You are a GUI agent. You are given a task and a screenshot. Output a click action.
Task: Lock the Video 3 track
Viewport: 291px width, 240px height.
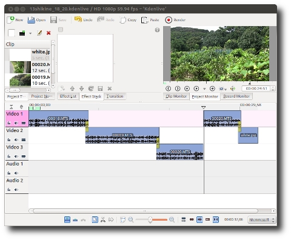coord(9,156)
